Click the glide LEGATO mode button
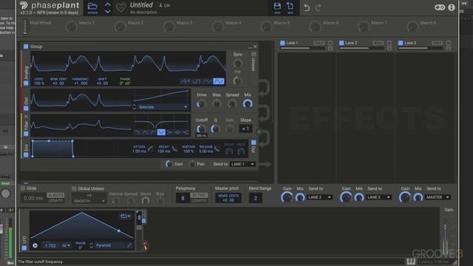473x266 pixels. tap(56, 200)
